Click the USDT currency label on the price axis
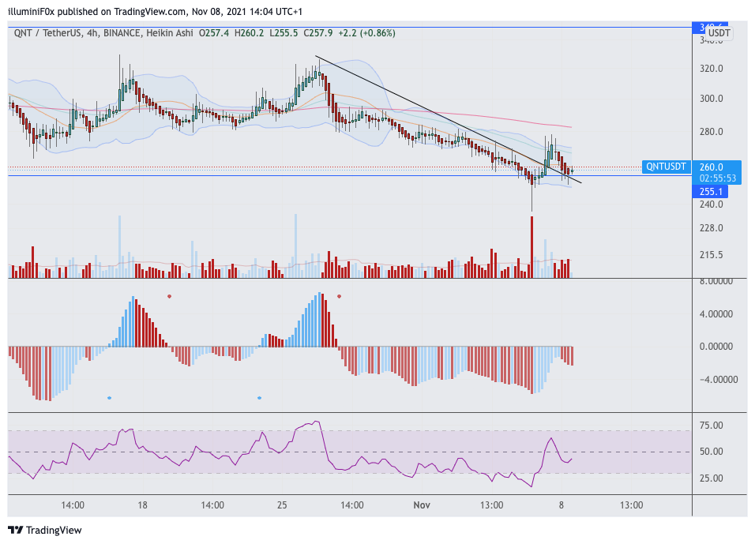Image resolution: width=755 pixels, height=544 pixels. point(719,33)
